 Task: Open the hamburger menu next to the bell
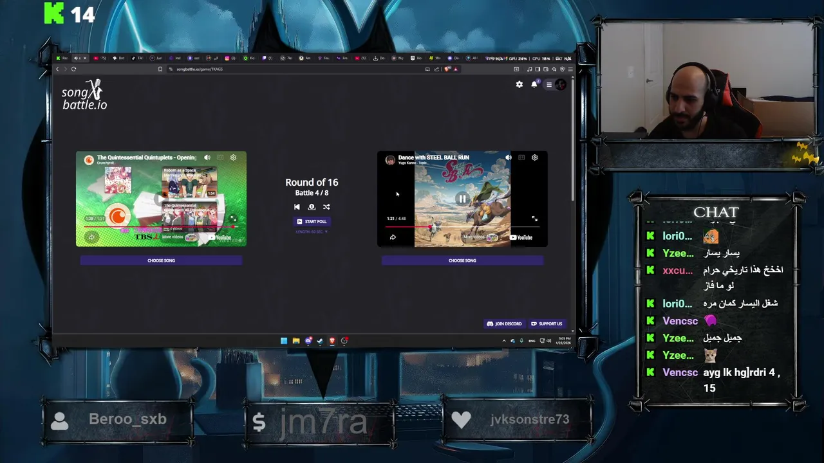point(548,84)
